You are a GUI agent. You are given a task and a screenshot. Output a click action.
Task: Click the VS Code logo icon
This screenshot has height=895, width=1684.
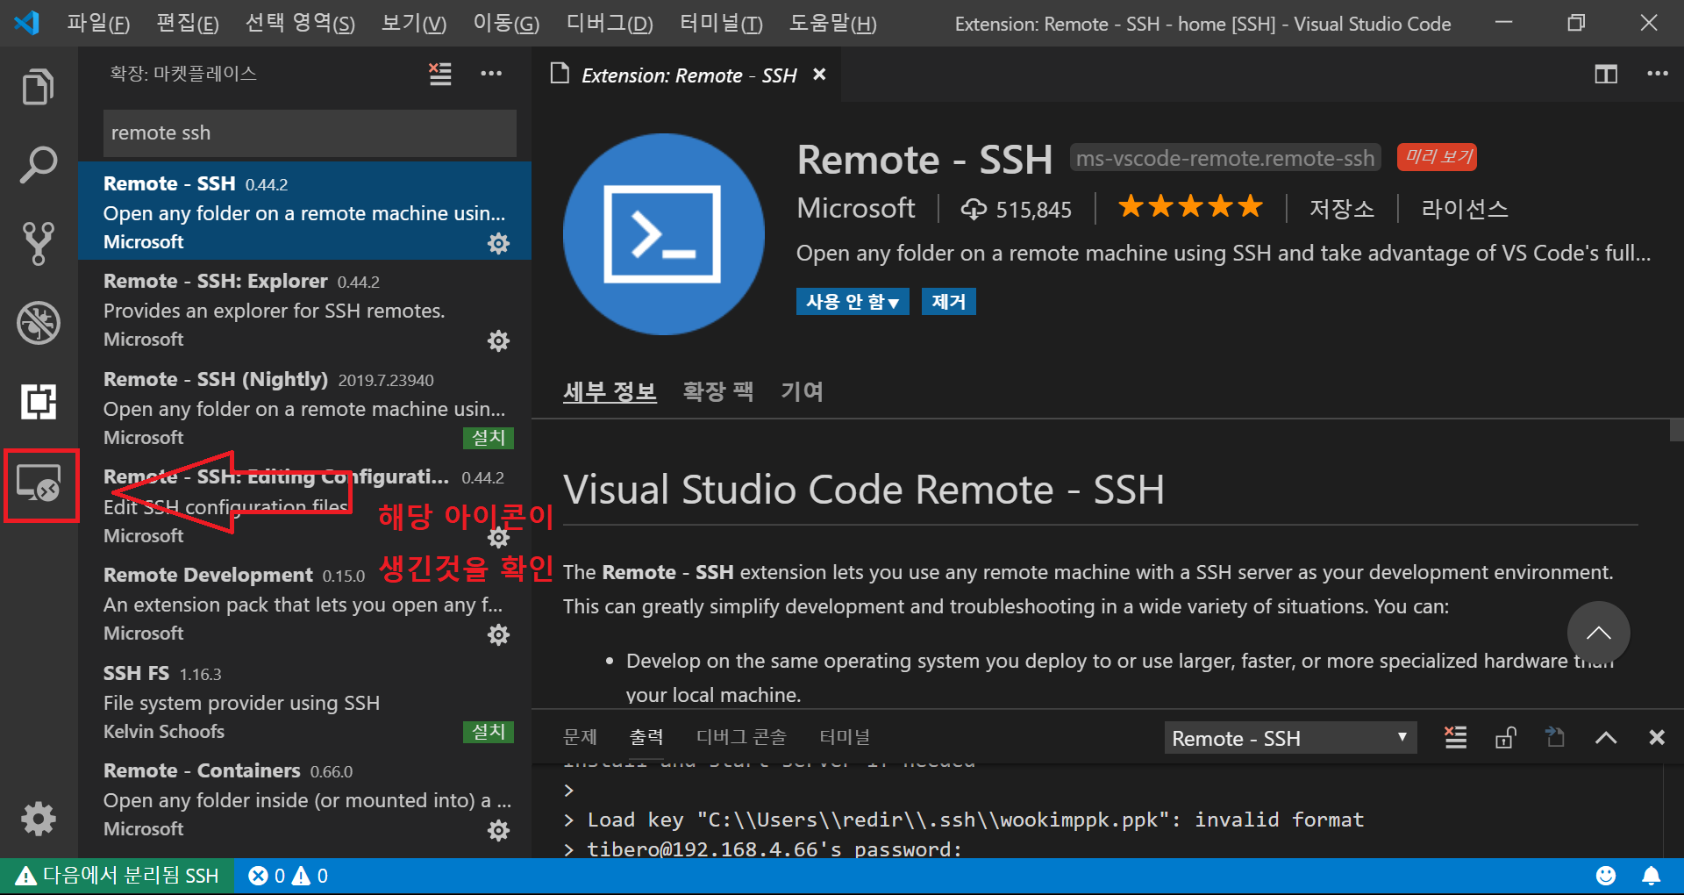click(27, 23)
